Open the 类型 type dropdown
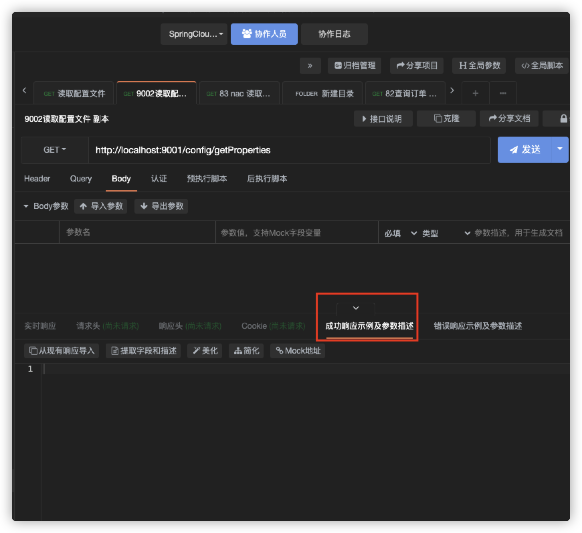The image size is (582, 533). (446, 233)
